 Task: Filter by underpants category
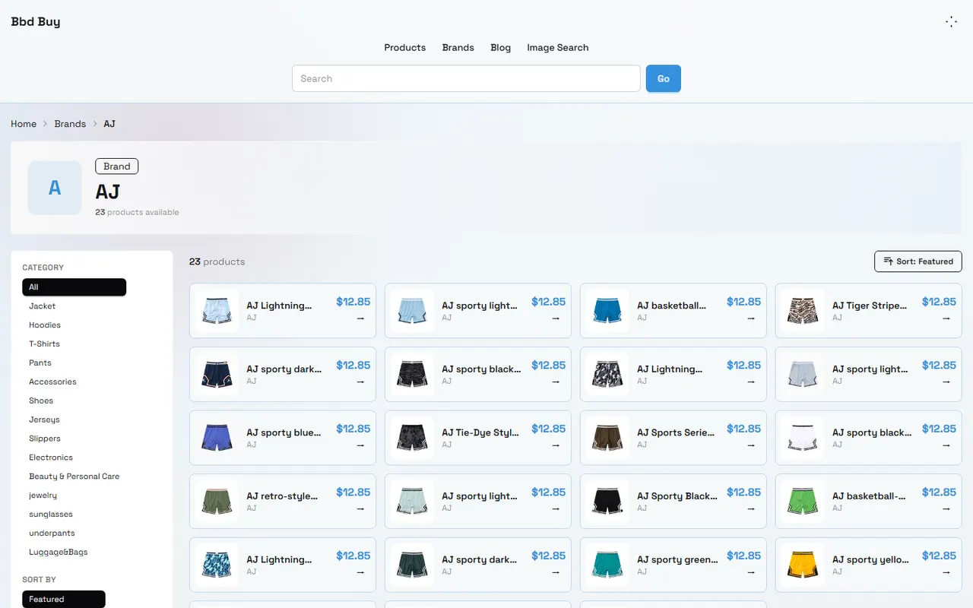tap(52, 534)
